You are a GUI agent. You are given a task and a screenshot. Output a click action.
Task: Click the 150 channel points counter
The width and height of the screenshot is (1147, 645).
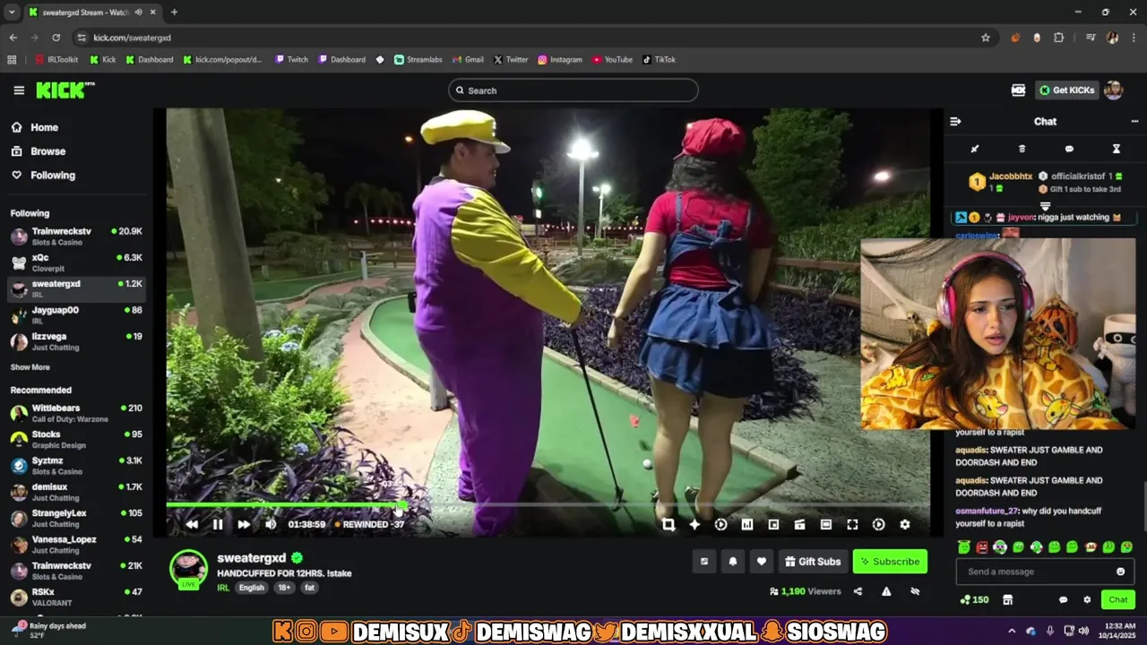[x=975, y=599]
